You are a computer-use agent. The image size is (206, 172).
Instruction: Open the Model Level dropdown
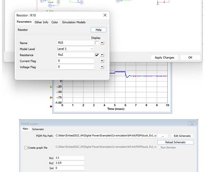click(x=75, y=49)
